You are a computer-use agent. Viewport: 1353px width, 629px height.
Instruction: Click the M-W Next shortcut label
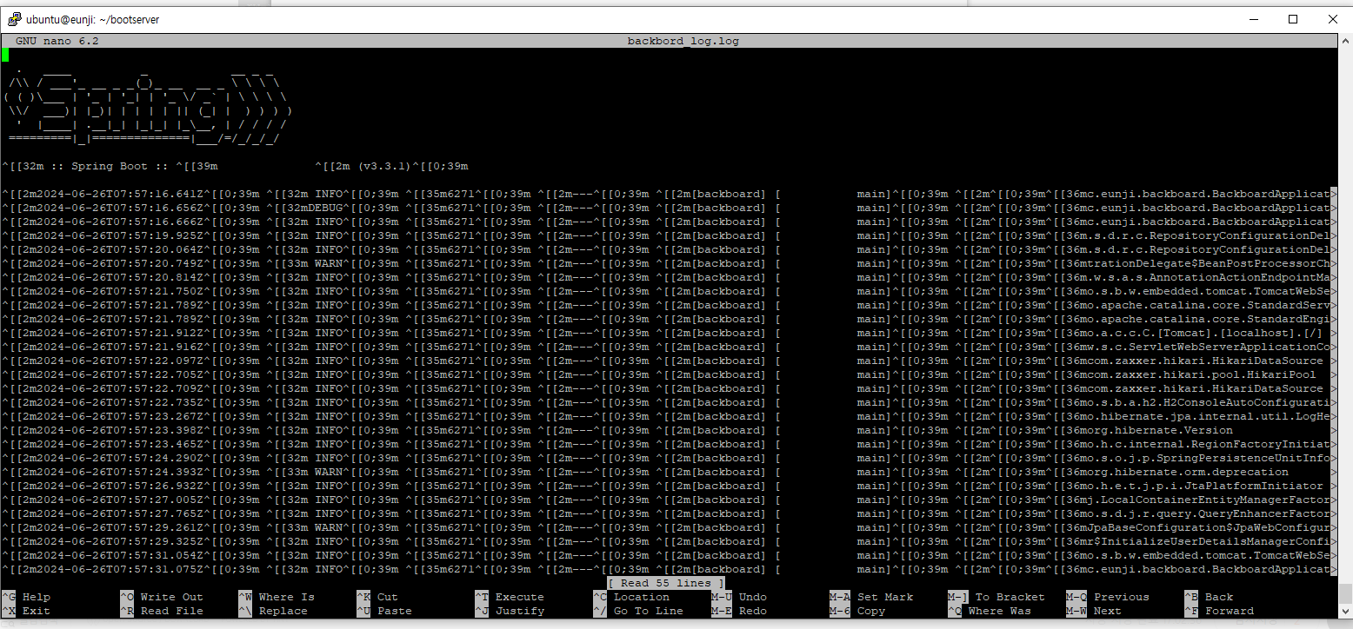click(1094, 611)
